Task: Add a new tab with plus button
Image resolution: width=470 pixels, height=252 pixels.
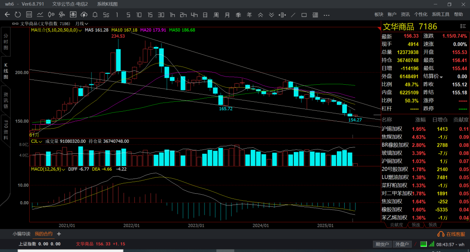Action: click(59, 234)
